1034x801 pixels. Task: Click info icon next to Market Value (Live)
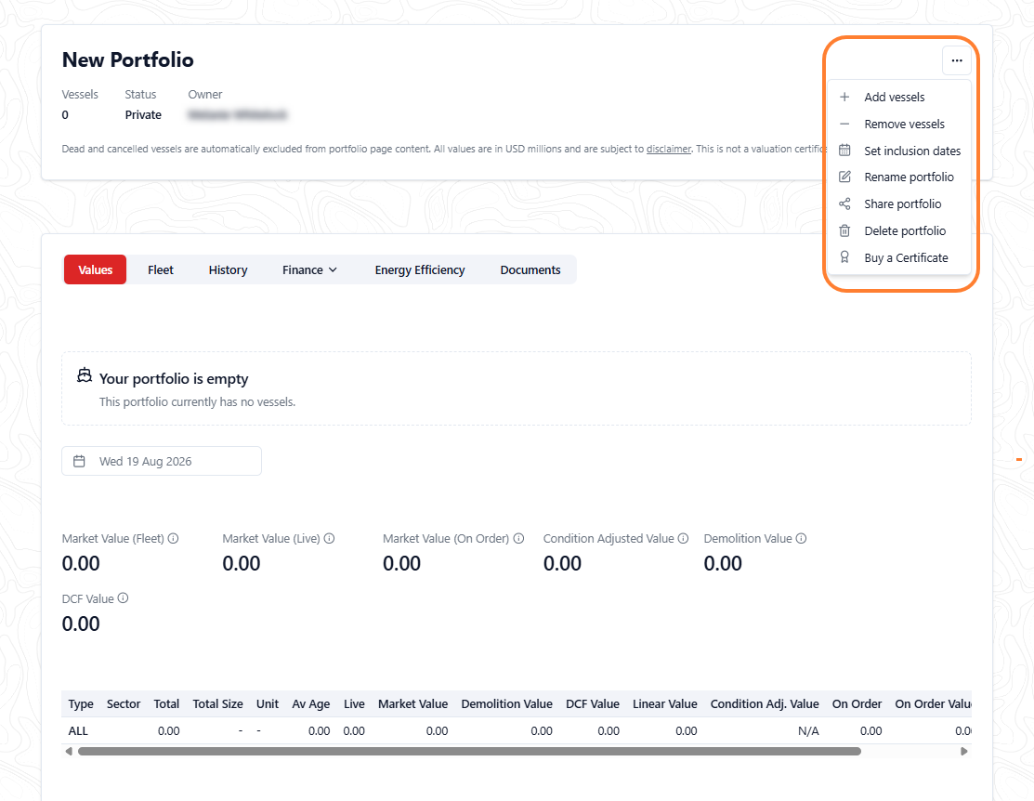[329, 538]
